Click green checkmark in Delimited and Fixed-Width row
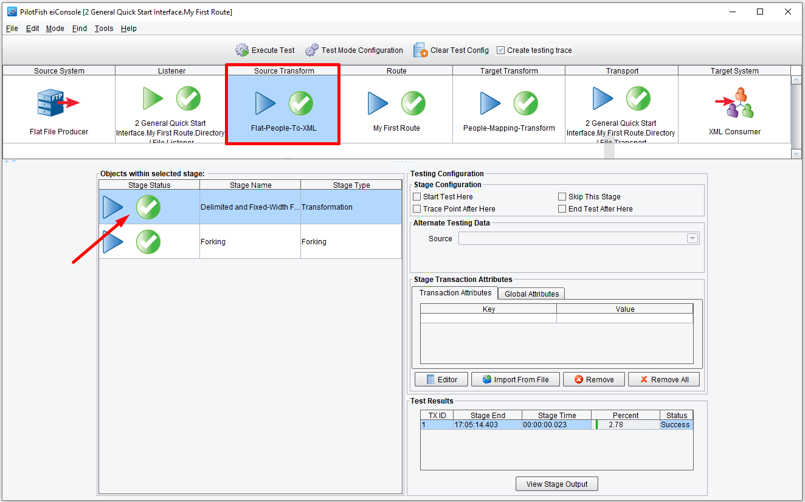 [148, 207]
